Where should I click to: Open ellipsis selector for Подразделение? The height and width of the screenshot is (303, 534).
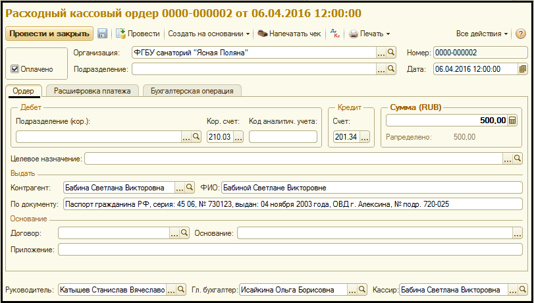coord(381,69)
